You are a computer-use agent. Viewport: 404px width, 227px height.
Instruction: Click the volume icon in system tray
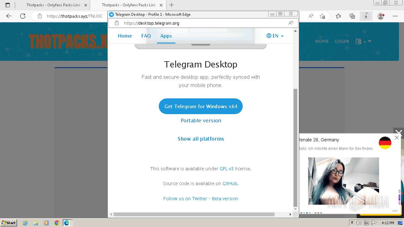coord(359,223)
